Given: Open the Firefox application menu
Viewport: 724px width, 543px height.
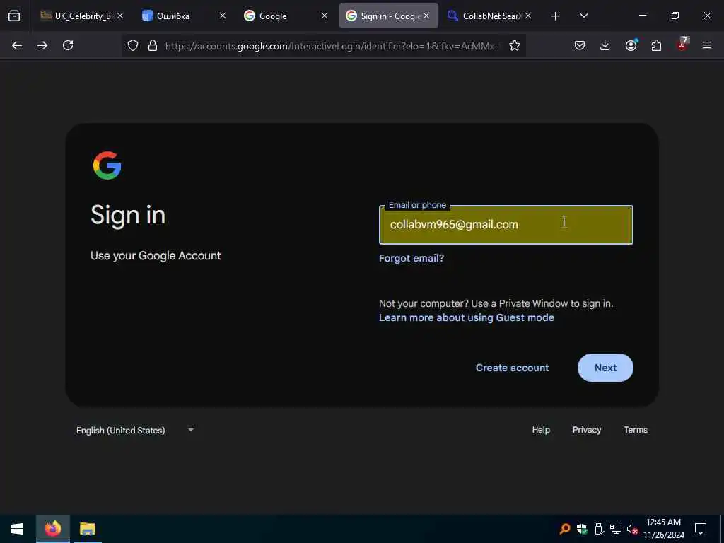Looking at the screenshot, I should pyautogui.click(x=707, y=45).
